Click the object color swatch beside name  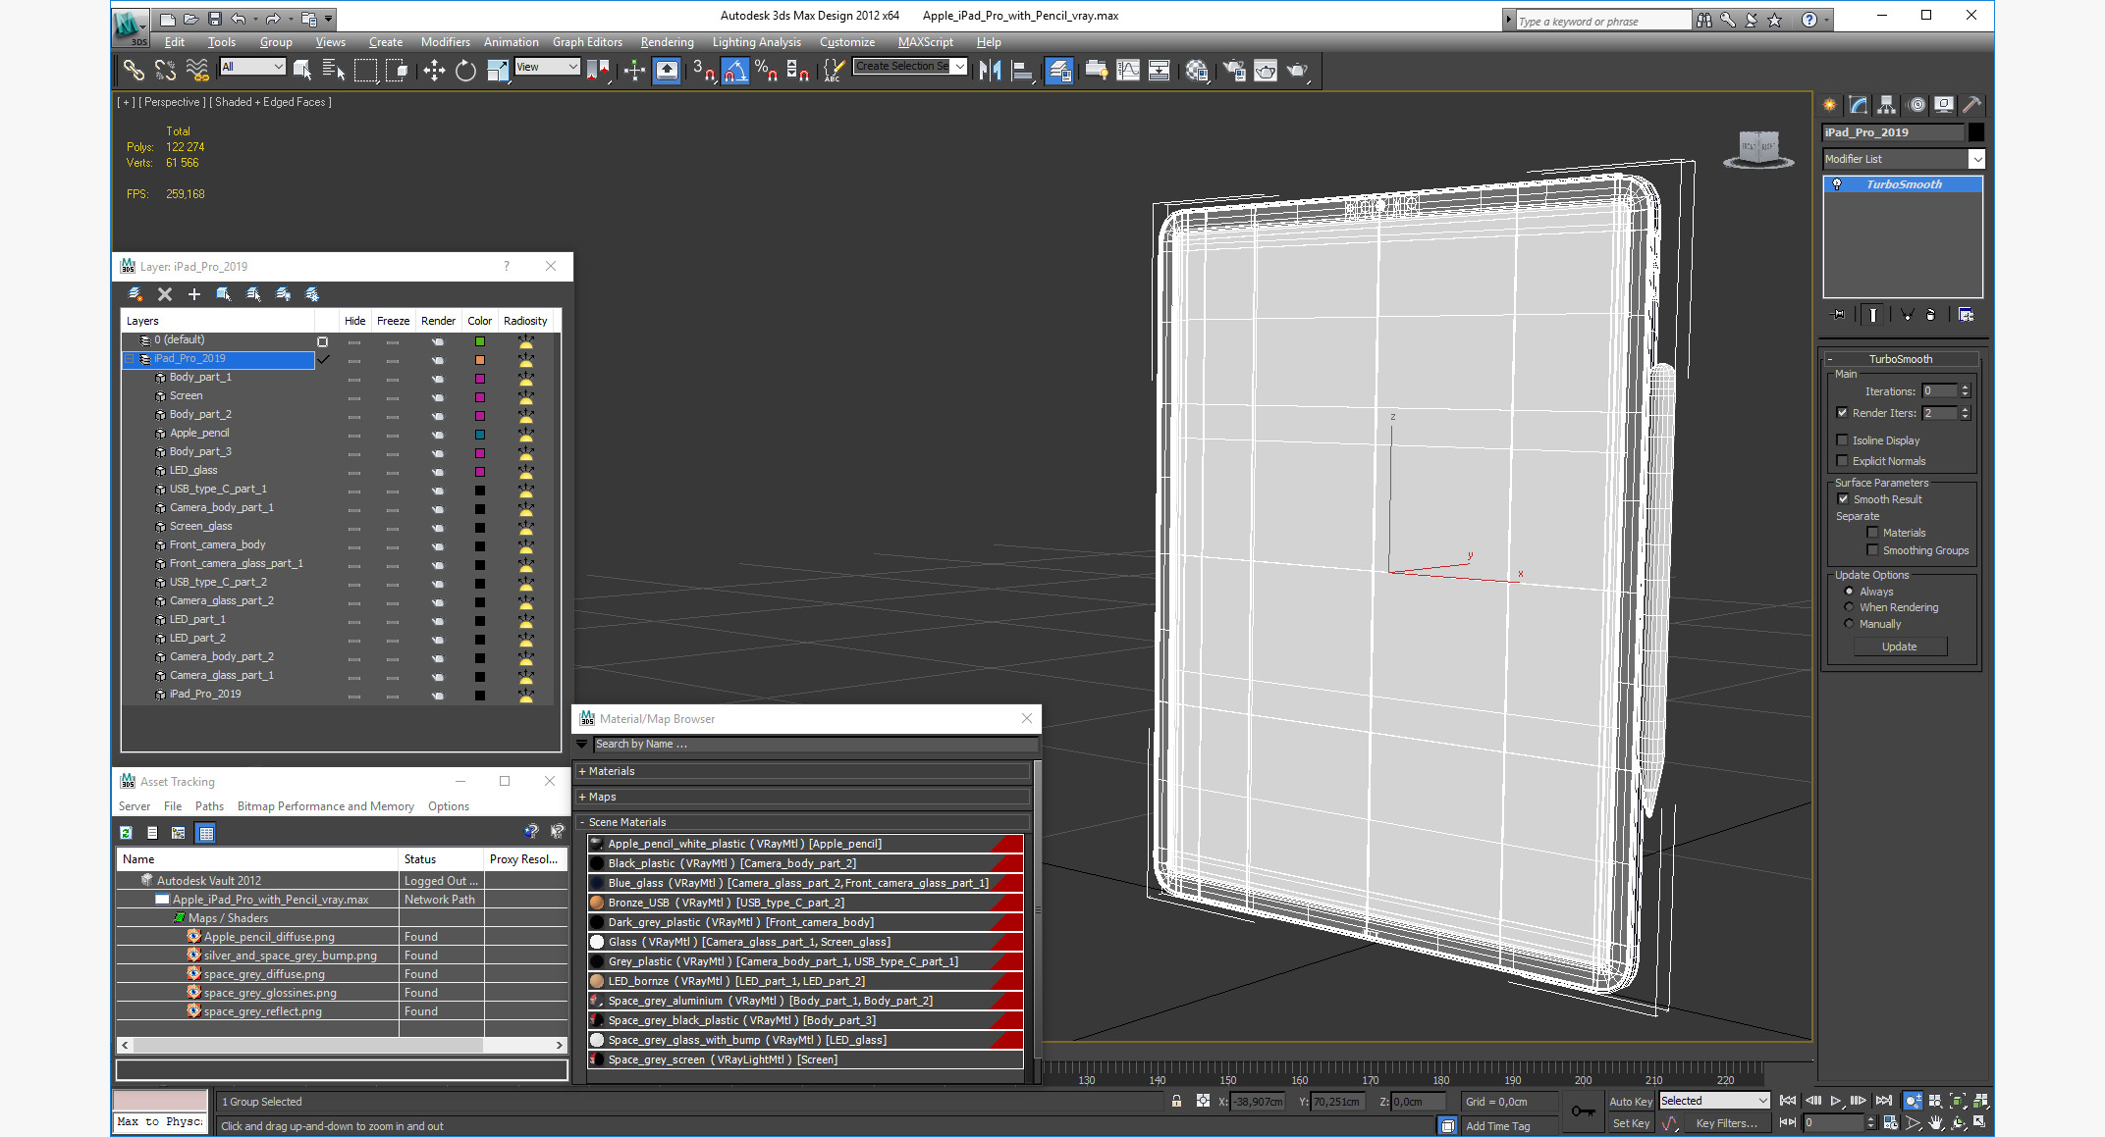pos(1976,132)
